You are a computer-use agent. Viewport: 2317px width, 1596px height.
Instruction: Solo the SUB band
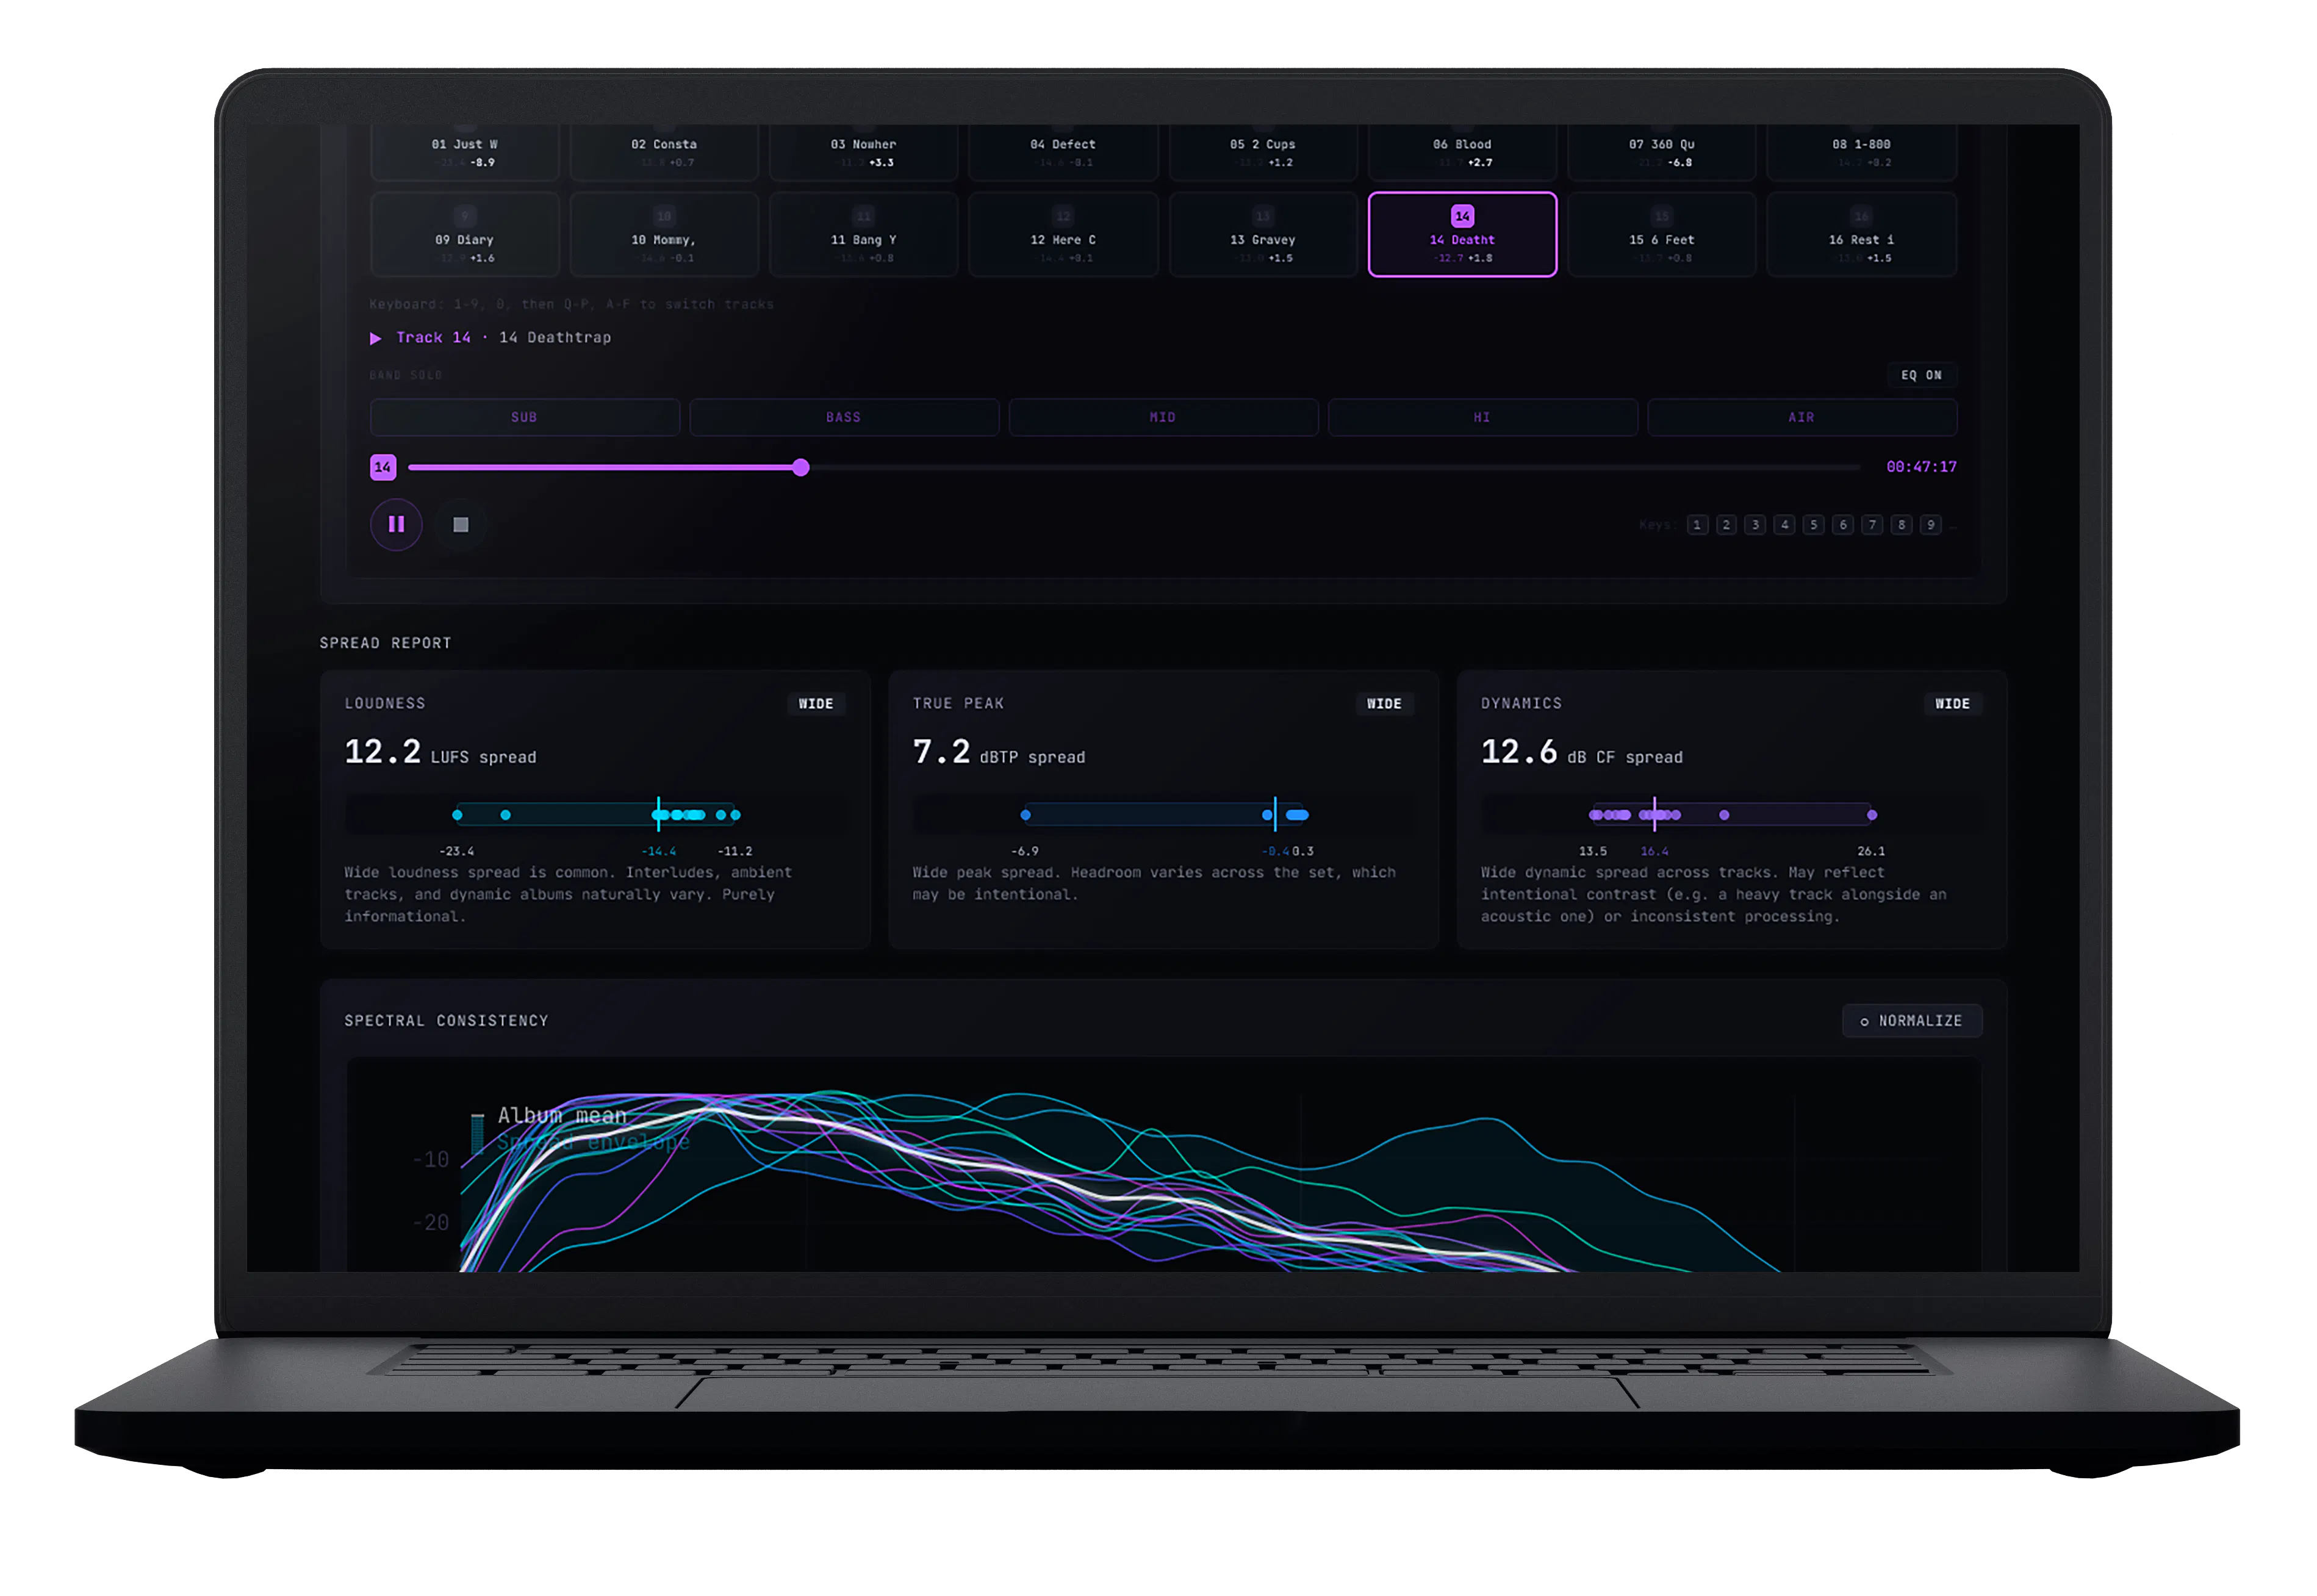click(x=524, y=417)
